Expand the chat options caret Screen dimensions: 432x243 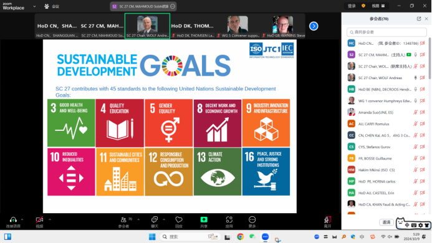[164, 219]
